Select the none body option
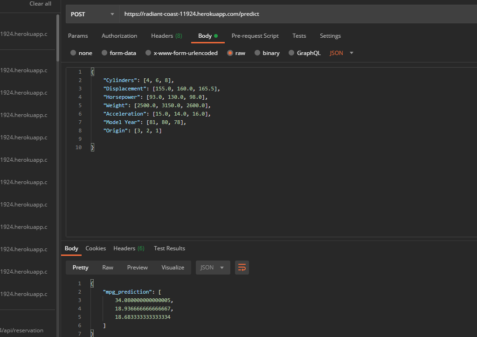The image size is (477, 337). pyautogui.click(x=81, y=53)
